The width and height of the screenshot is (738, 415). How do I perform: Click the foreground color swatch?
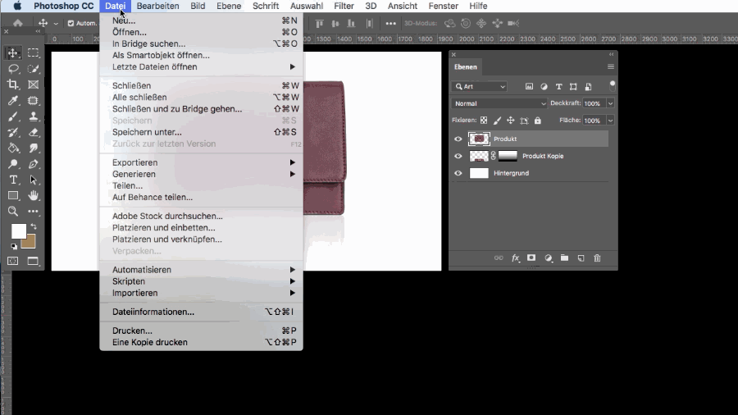18,231
